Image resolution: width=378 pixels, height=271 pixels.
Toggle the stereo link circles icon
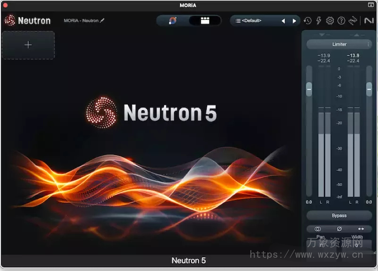coord(317,229)
